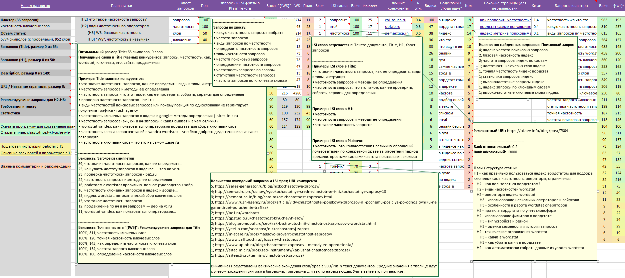Select the 'запросы*' LSI word cell
Viewport: 625px width, 278px height.
(x=339, y=20)
